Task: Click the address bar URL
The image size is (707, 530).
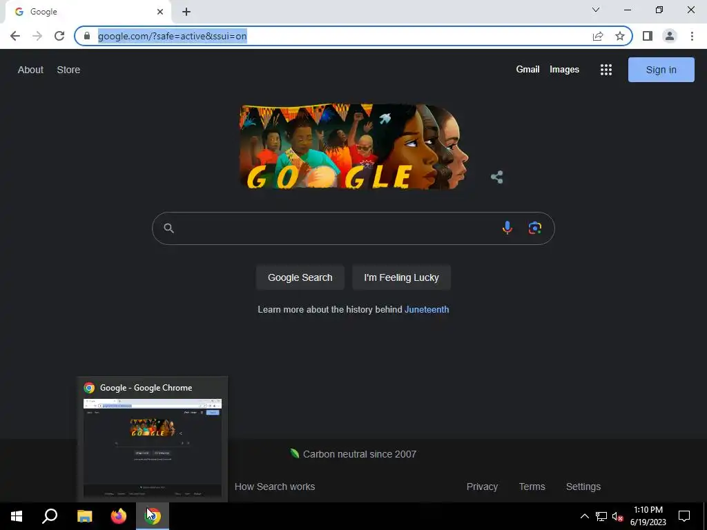Action: point(172,36)
